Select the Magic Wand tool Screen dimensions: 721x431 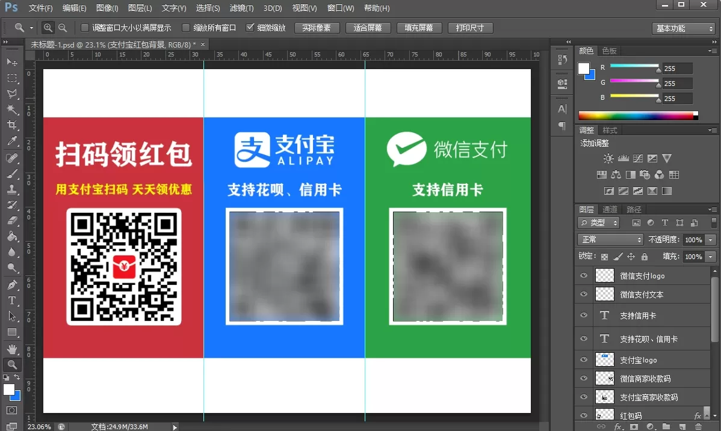(x=11, y=109)
